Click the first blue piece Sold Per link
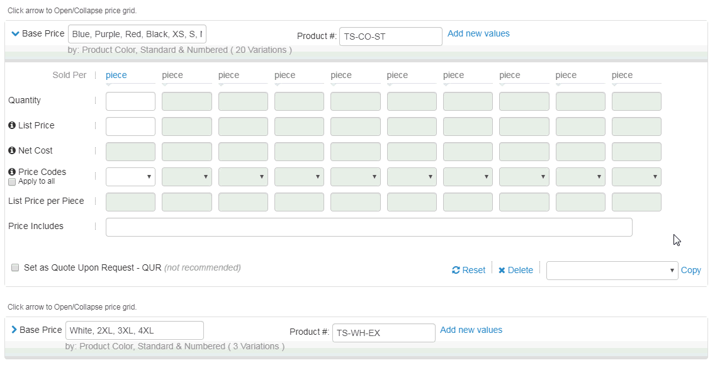Screen dimensions: 710x365 click(x=116, y=75)
